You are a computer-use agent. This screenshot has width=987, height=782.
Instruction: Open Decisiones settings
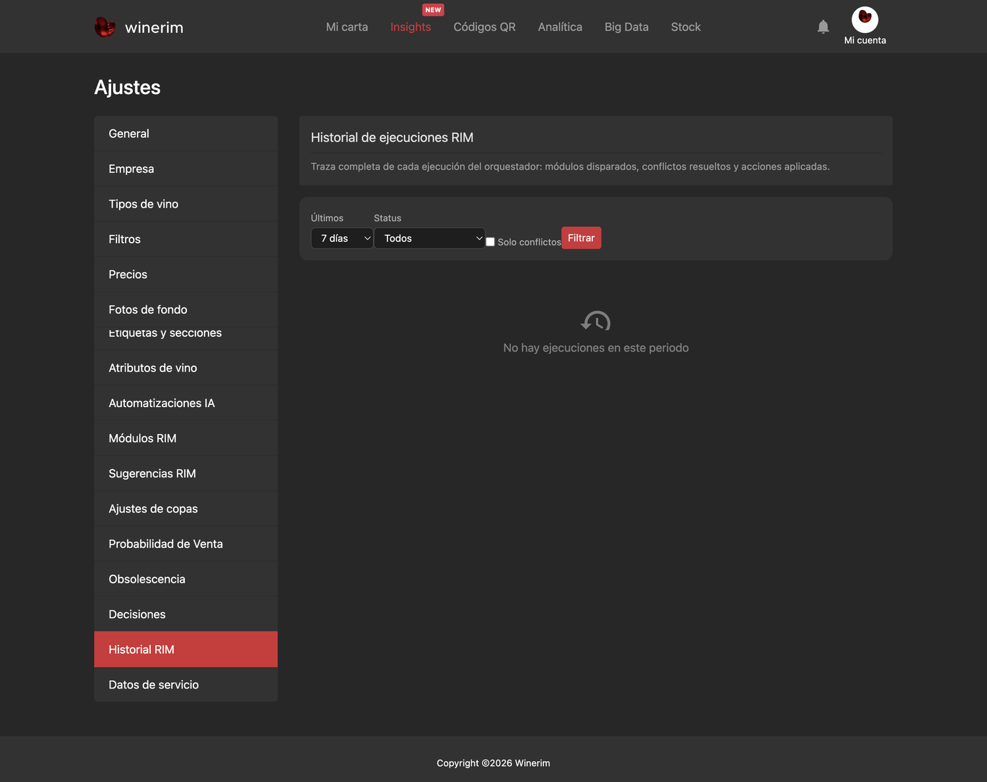click(x=186, y=614)
